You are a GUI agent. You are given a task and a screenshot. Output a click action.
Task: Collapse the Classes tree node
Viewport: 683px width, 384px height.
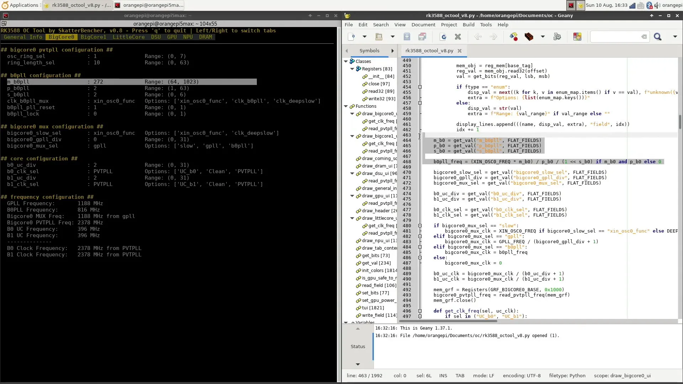(346, 62)
